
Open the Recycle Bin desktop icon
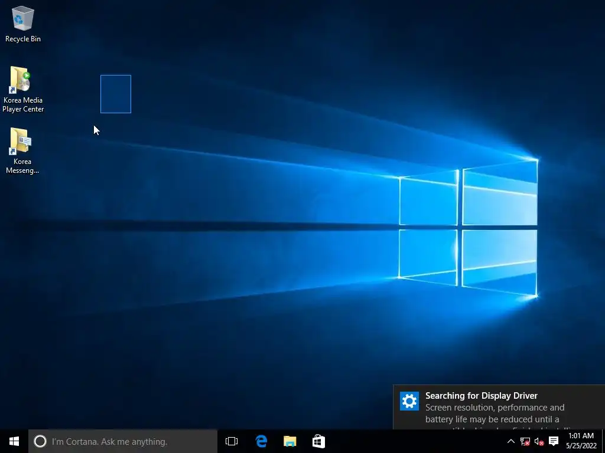[x=23, y=24]
